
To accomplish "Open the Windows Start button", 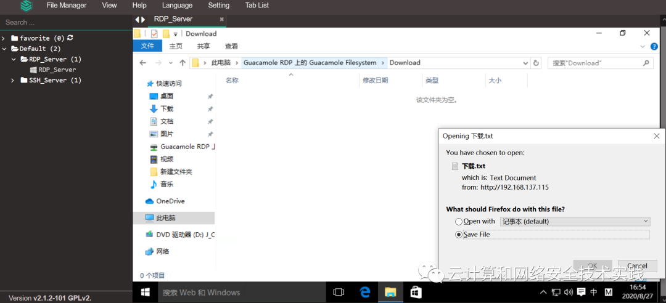I will pyautogui.click(x=146, y=293).
